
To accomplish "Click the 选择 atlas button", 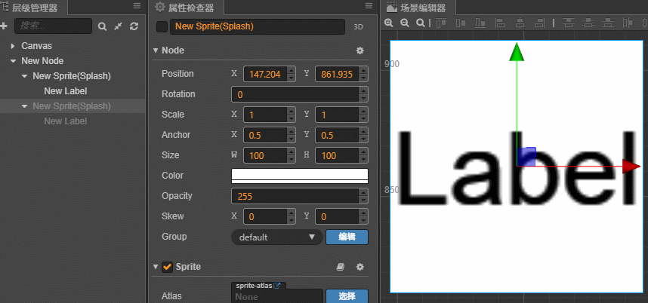I will (347, 296).
